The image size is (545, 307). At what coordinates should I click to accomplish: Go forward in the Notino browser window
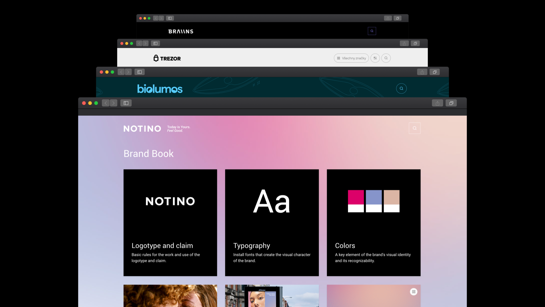114,103
